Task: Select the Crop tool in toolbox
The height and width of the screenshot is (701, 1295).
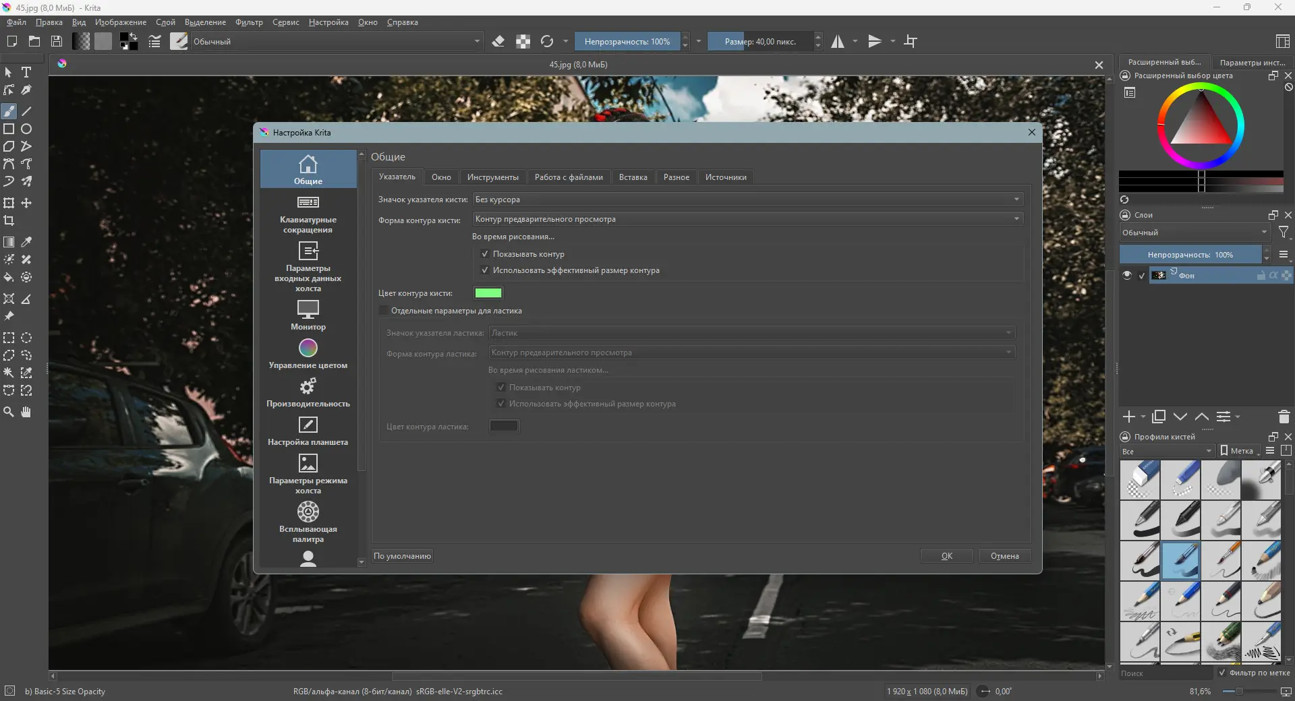Action: [x=9, y=221]
